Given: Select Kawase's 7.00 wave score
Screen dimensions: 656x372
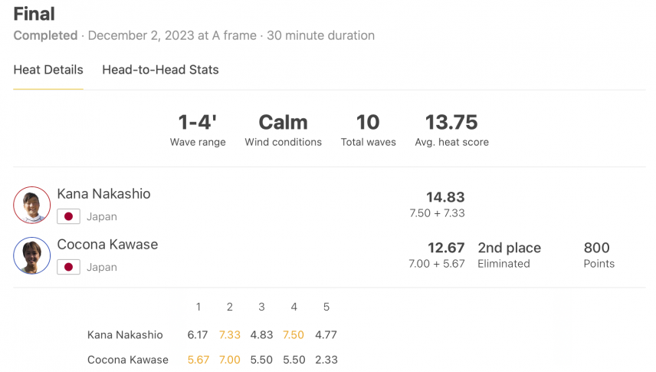Looking at the screenshot, I should point(230,360).
